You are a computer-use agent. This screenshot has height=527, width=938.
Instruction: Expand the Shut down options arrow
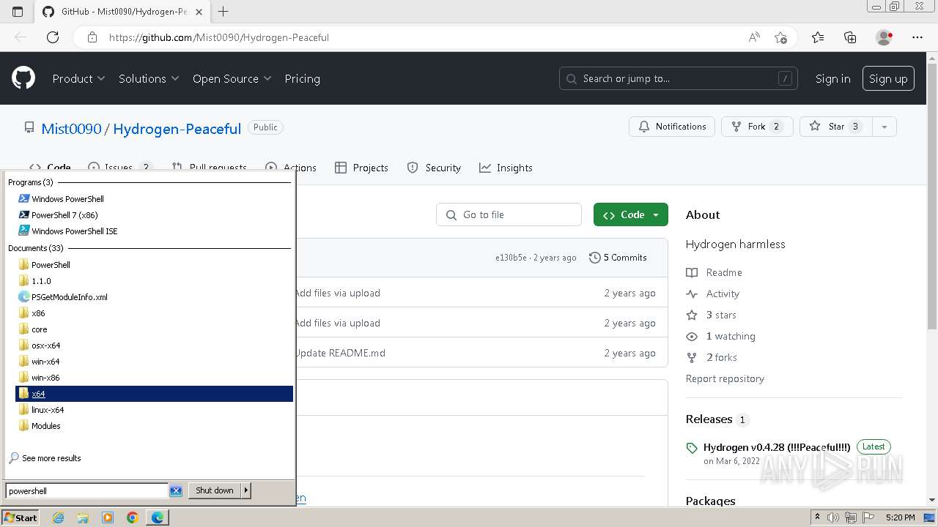click(246, 490)
